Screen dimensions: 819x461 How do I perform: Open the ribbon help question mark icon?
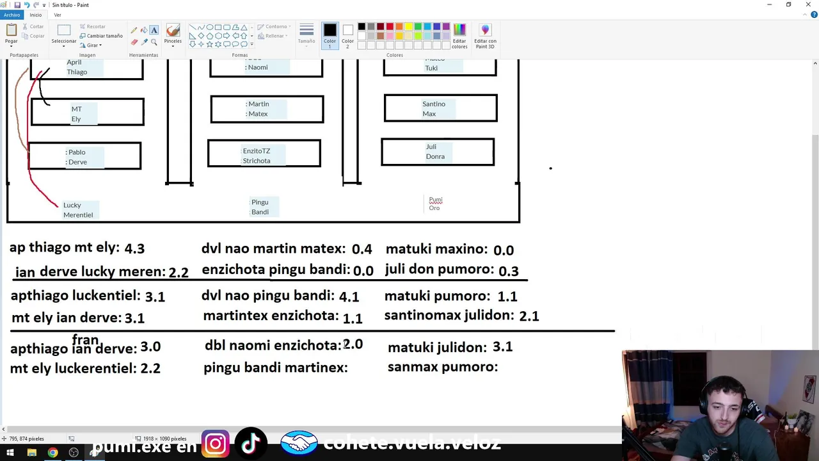813,15
